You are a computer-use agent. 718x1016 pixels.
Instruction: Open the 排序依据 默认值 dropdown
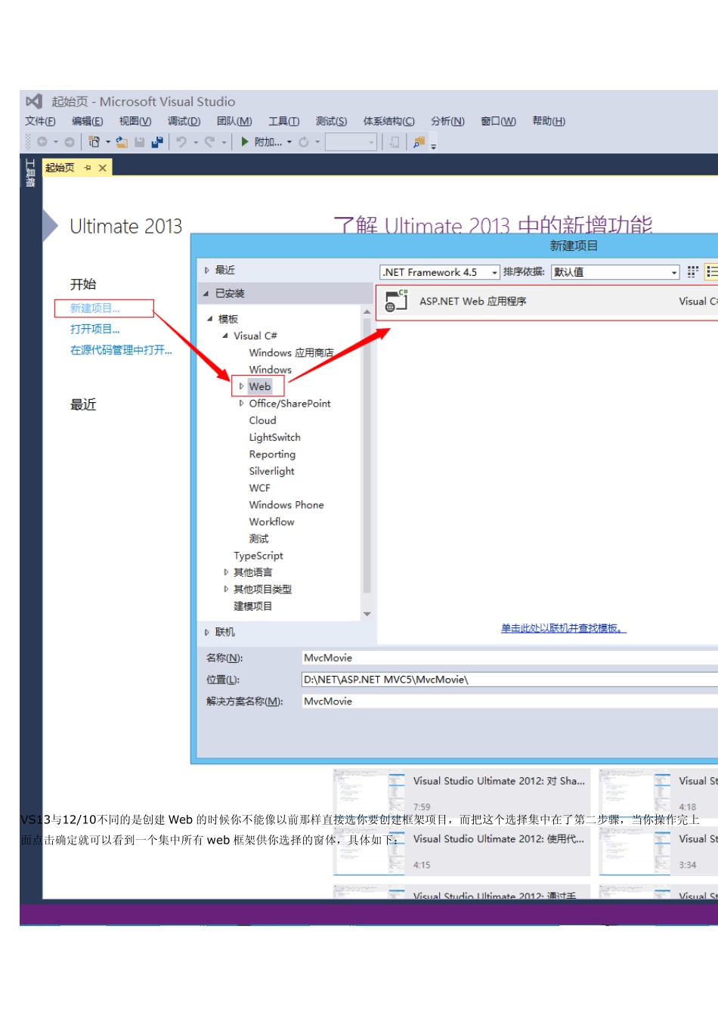pos(615,272)
